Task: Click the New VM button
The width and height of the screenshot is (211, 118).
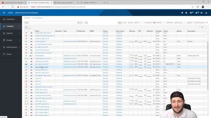Action: coord(120,23)
